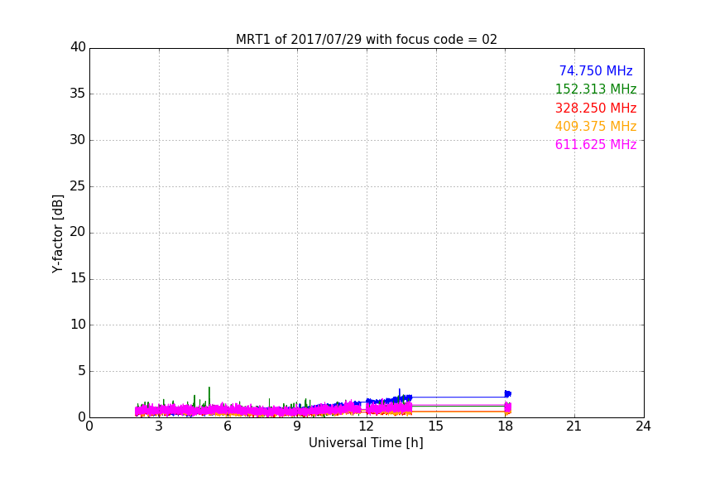Select the 328.250 MHz legend label
The height and width of the screenshot is (477, 715).
[x=596, y=108]
